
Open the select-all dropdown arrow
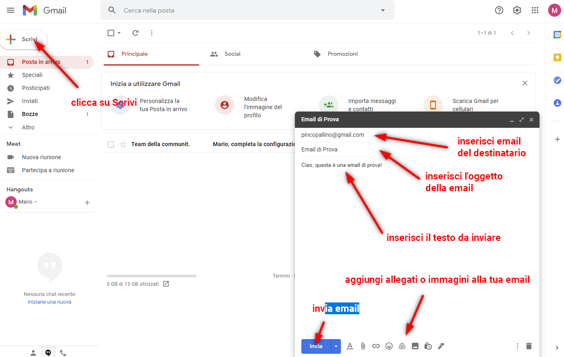point(119,33)
